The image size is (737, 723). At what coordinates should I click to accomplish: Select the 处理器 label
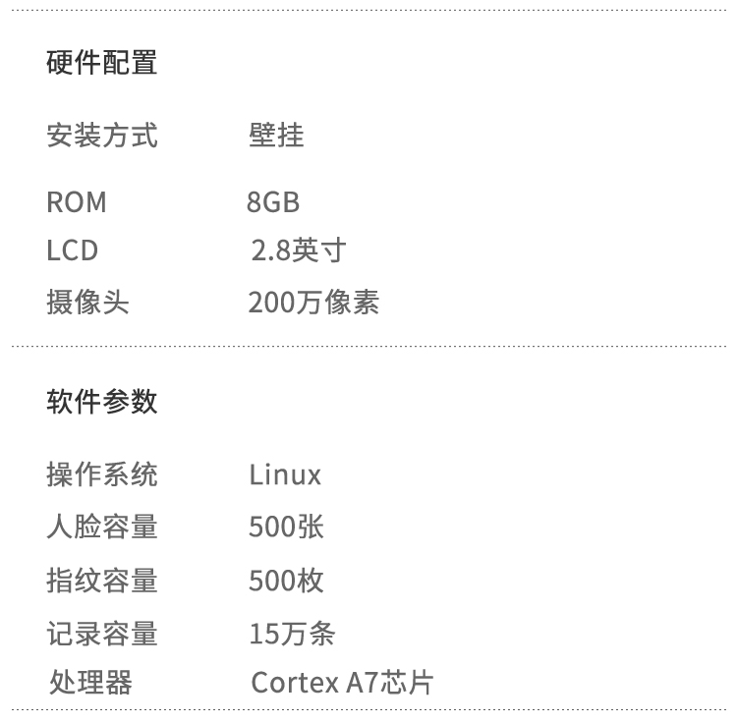[90, 682]
